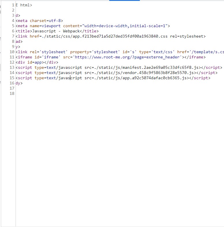Click line number 10 in the gutter
Screen dimensions: 224x227
pos(12,52)
